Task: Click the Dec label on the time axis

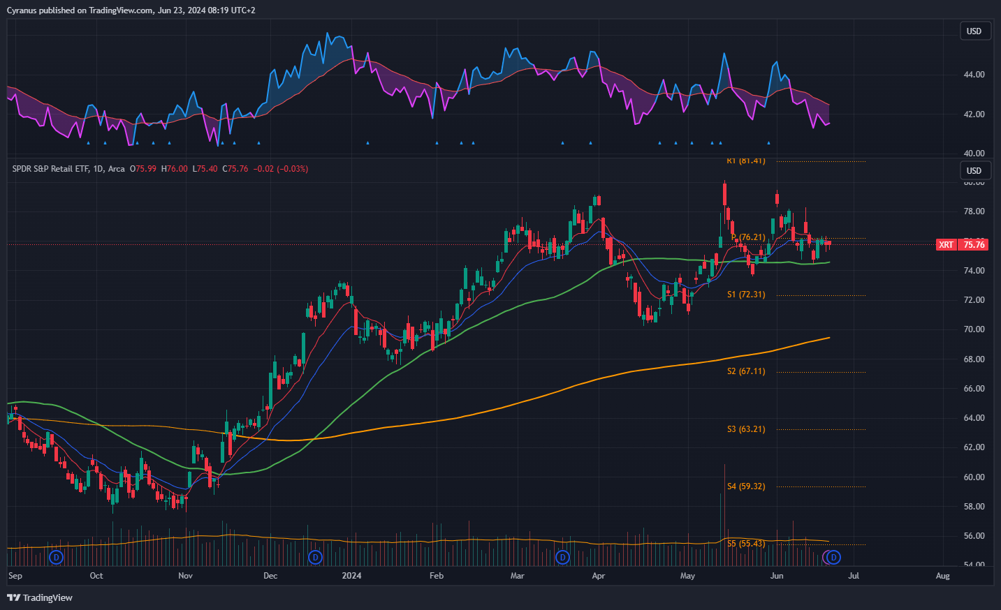Action: click(270, 576)
